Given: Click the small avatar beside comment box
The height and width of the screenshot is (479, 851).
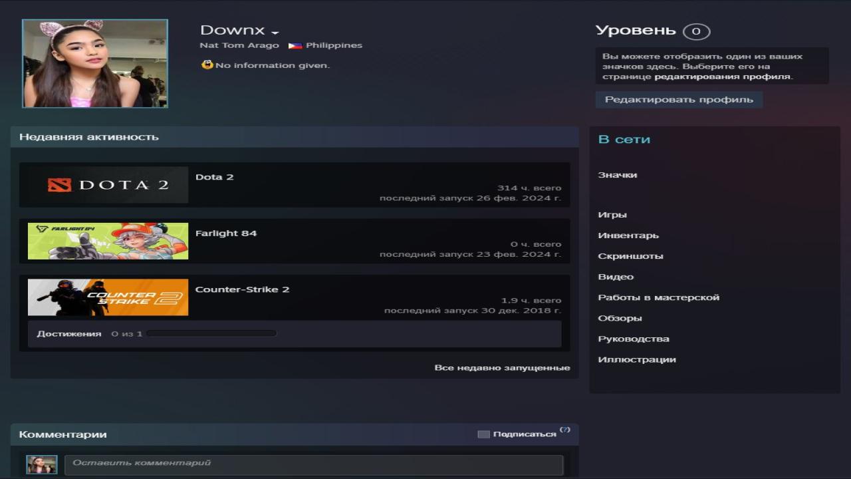Looking at the screenshot, I should [x=42, y=464].
